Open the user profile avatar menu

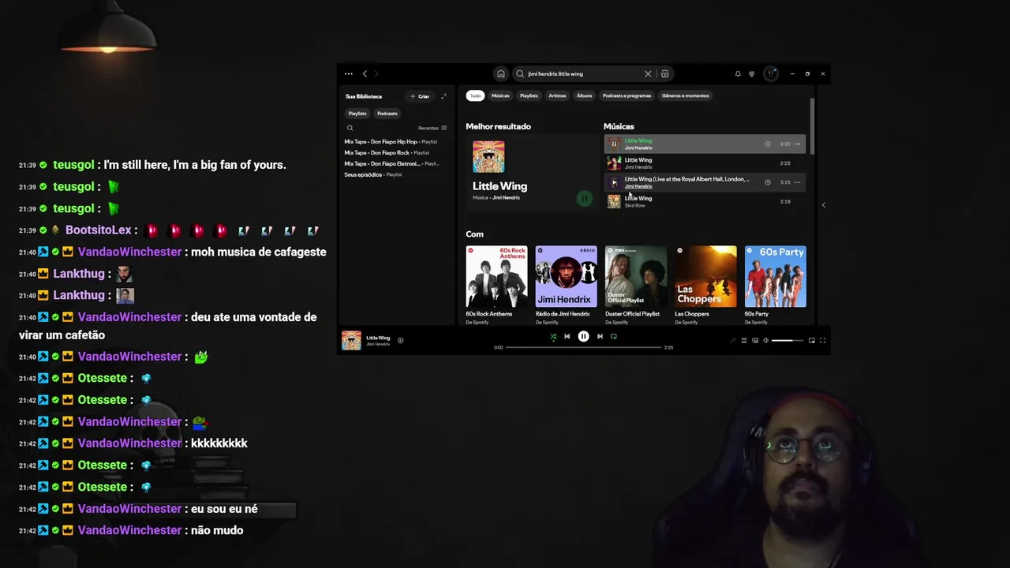(771, 73)
